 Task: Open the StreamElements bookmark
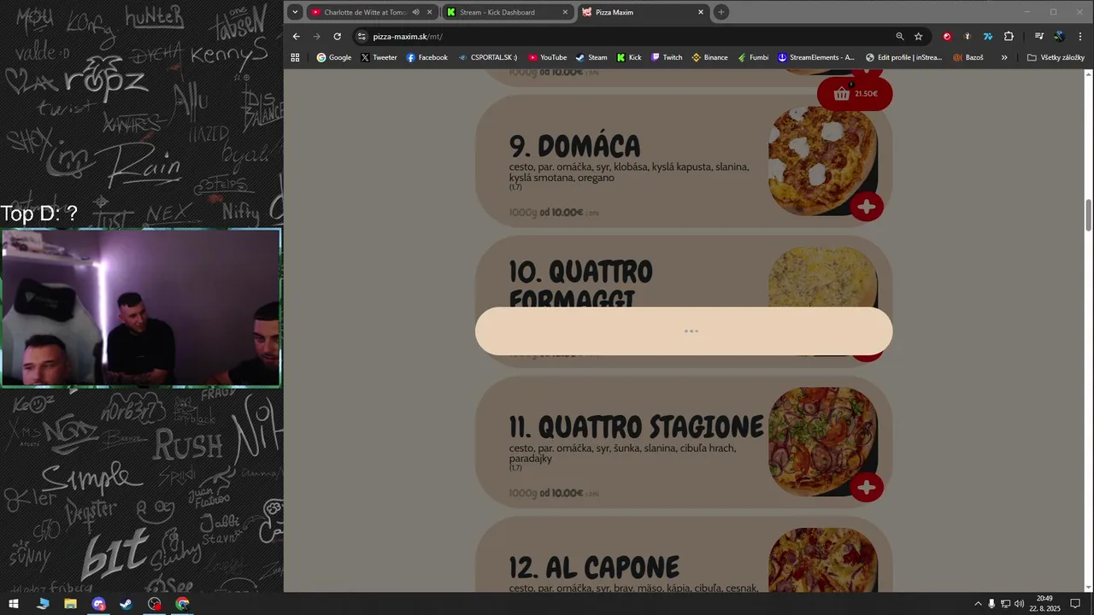[816, 57]
